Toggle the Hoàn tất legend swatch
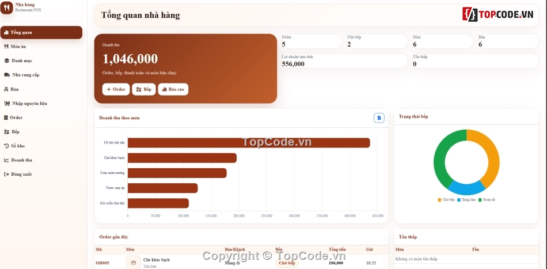The image size is (547, 269). pos(480,200)
